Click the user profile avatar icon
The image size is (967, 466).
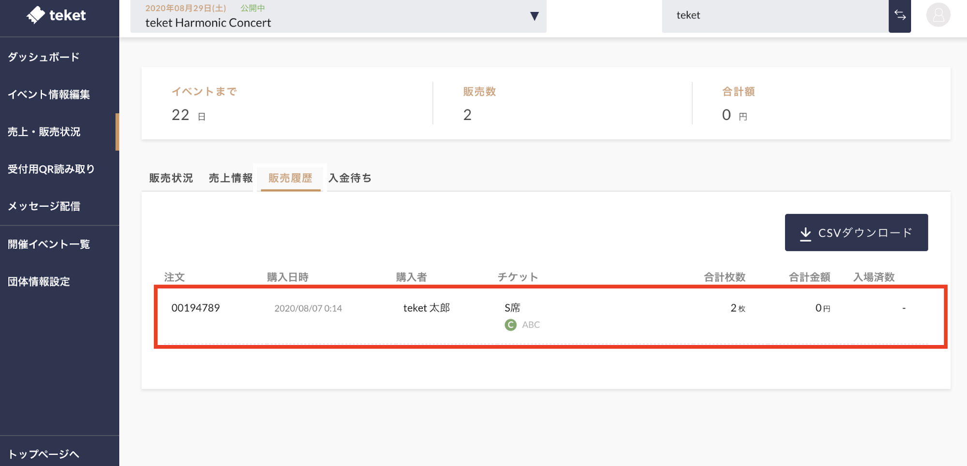point(938,15)
